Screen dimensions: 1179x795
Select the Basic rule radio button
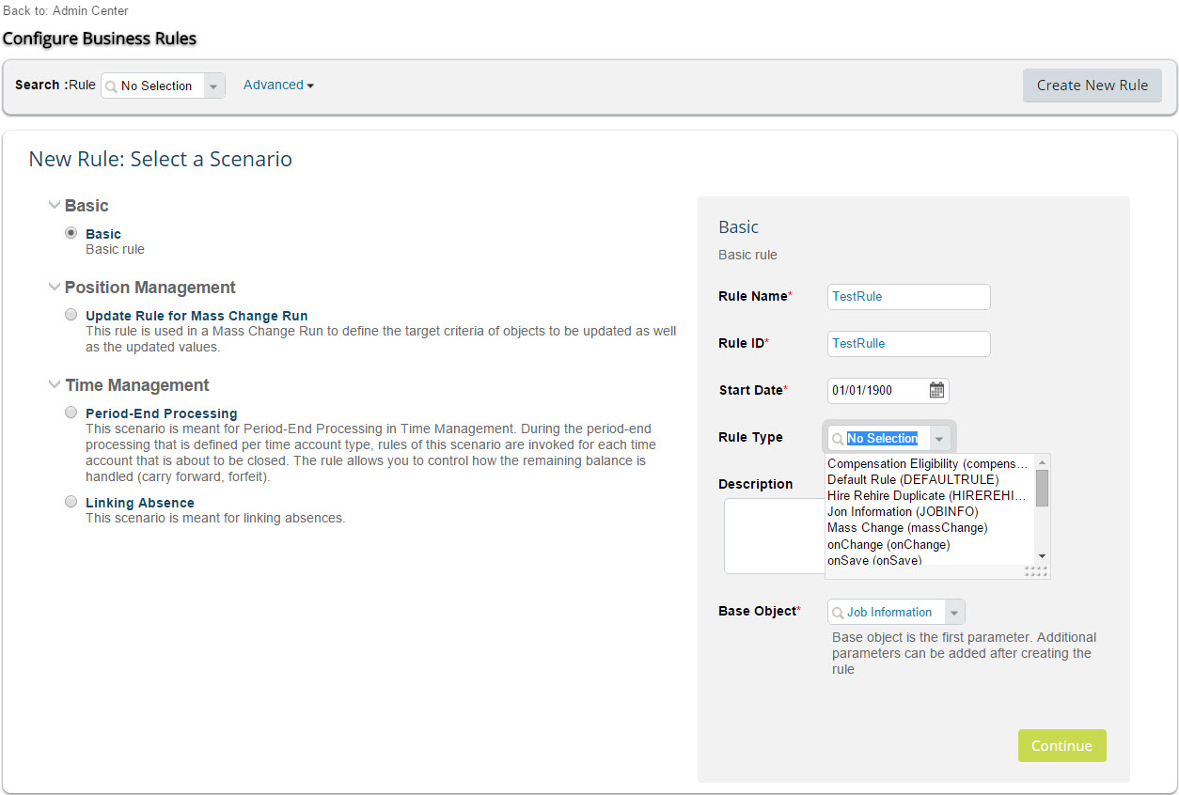(x=71, y=233)
